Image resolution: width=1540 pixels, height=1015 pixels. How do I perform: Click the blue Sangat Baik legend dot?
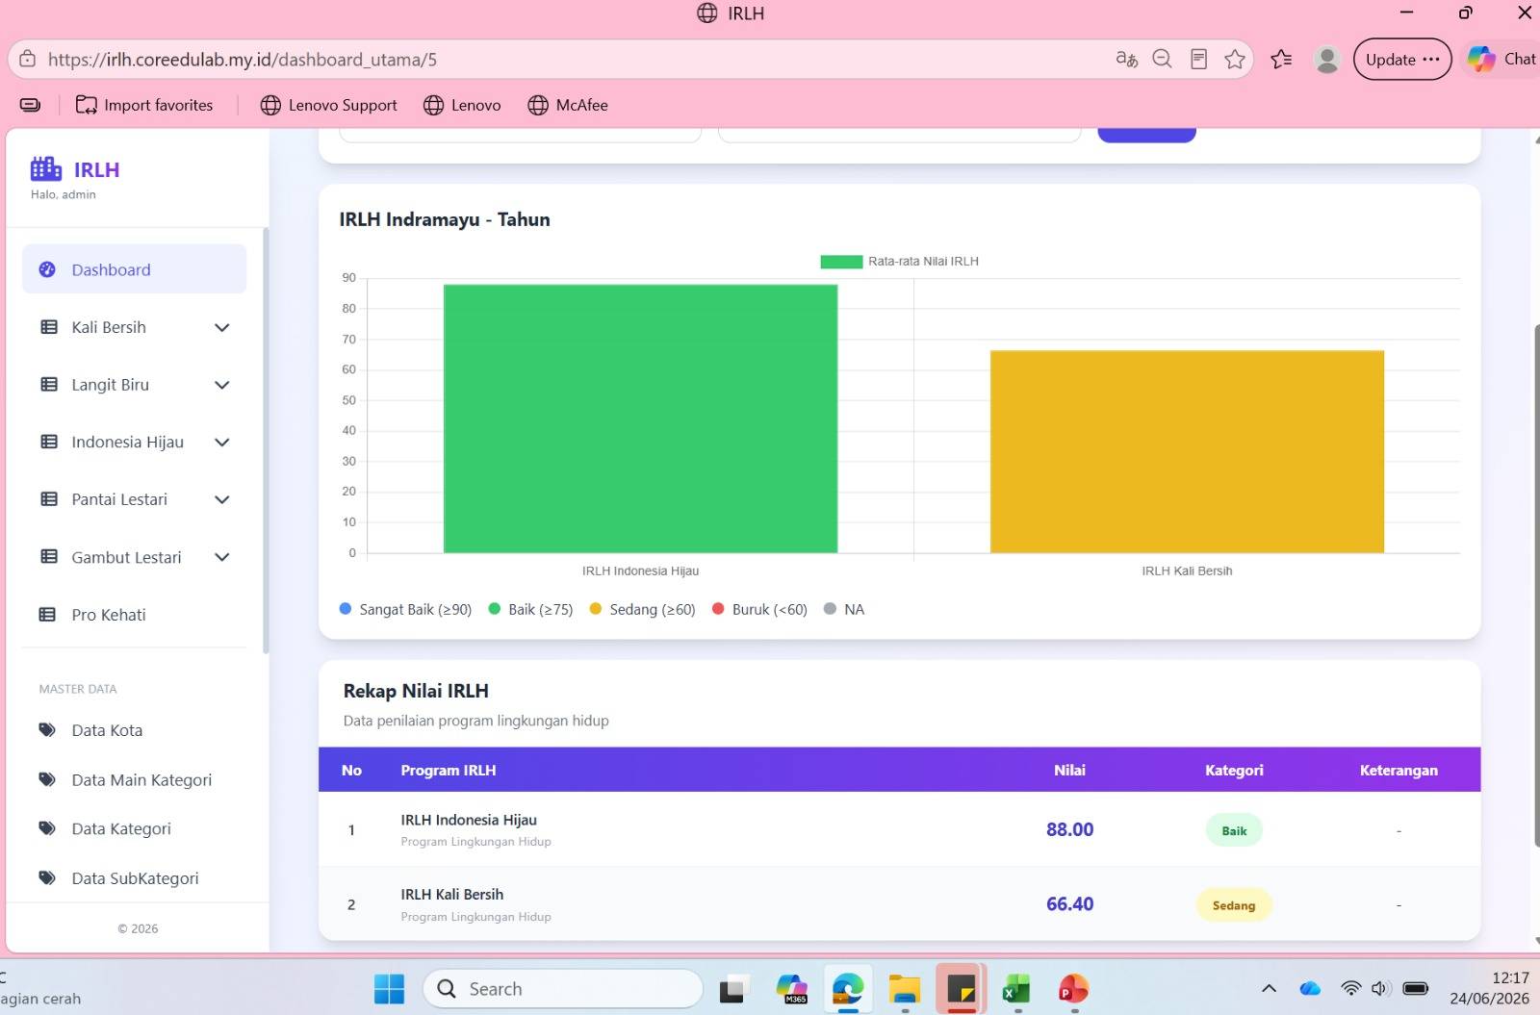pyautogui.click(x=346, y=608)
